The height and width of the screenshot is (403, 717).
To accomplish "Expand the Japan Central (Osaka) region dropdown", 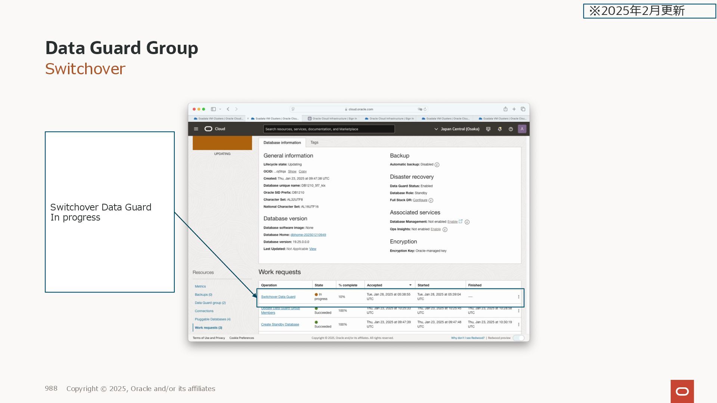I will 457,129.
